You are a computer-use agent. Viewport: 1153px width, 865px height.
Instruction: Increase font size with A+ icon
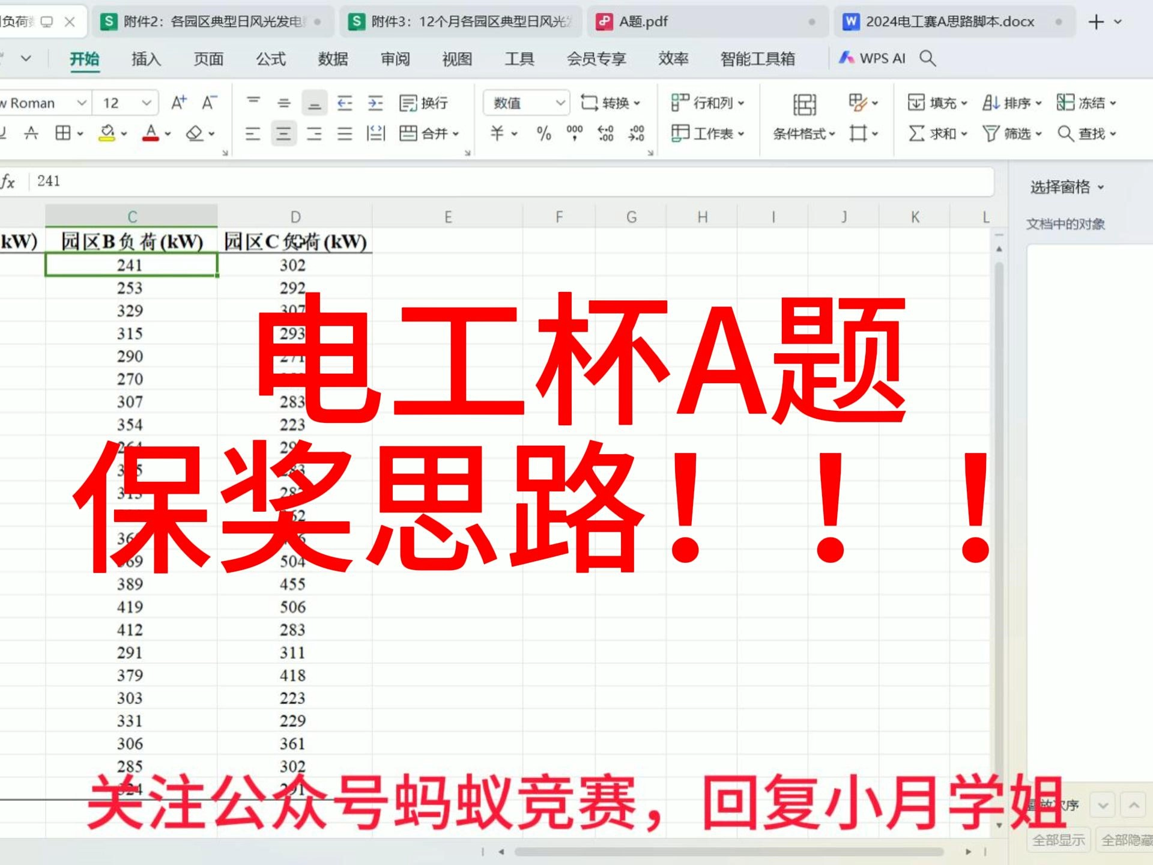click(178, 103)
